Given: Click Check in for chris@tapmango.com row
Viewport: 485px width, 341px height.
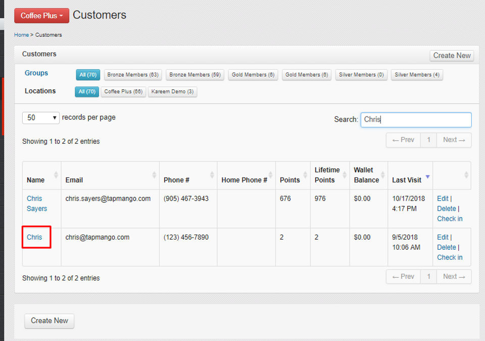Looking at the screenshot, I should tap(449, 257).
